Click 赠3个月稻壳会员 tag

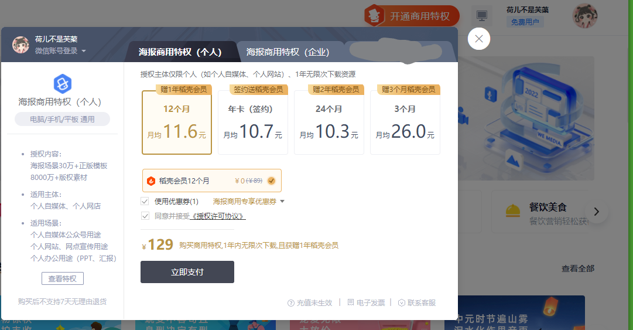[x=409, y=89]
